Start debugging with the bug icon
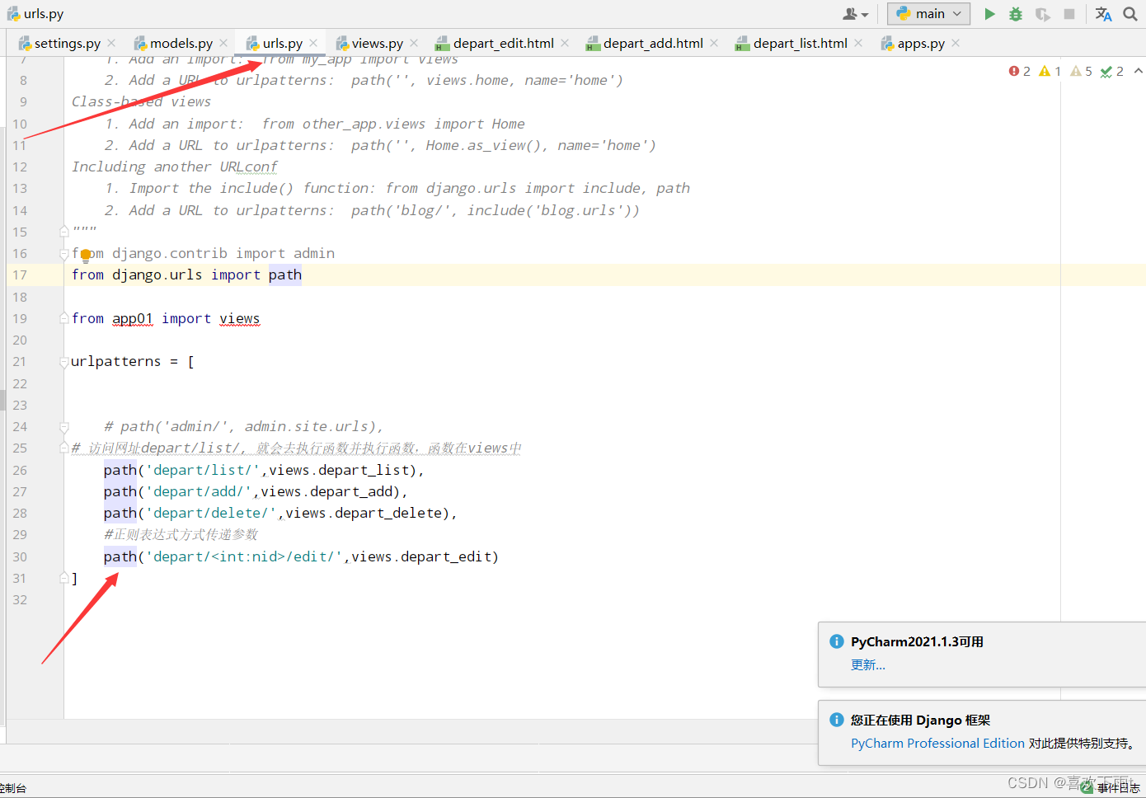The image size is (1146, 798). pos(1016,14)
